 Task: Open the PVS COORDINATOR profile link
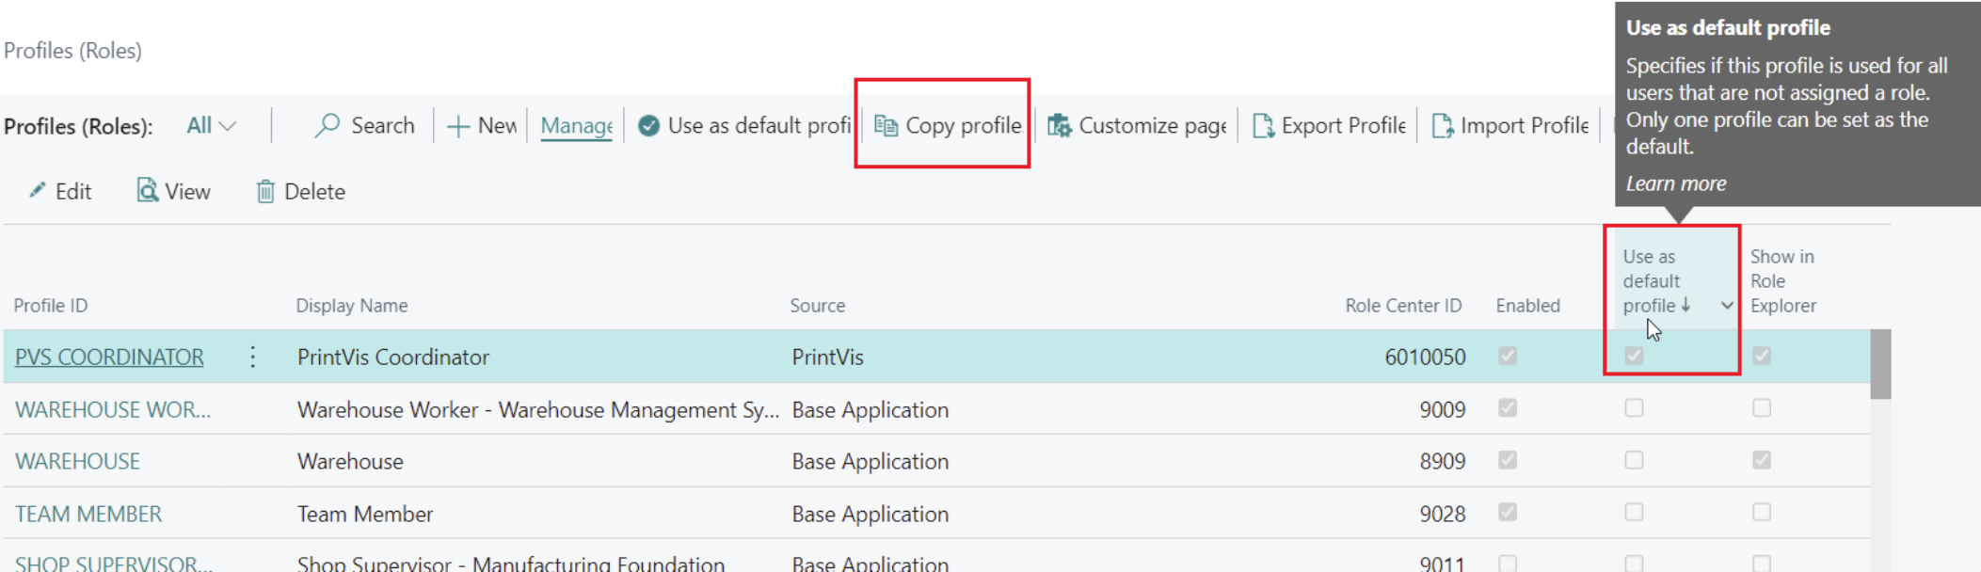(109, 357)
